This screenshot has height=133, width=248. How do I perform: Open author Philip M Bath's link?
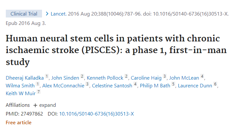click(155, 85)
